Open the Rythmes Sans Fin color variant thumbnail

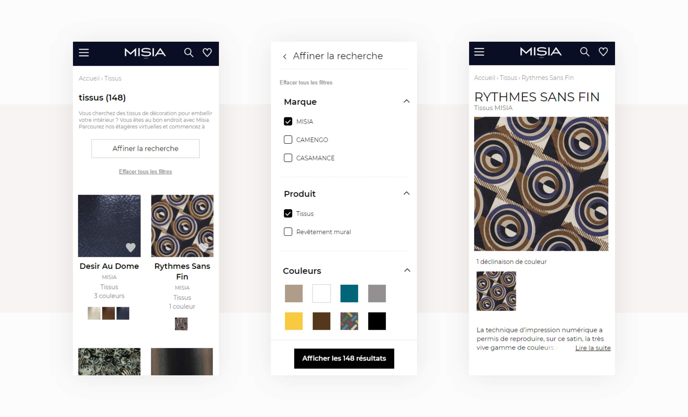(x=496, y=291)
